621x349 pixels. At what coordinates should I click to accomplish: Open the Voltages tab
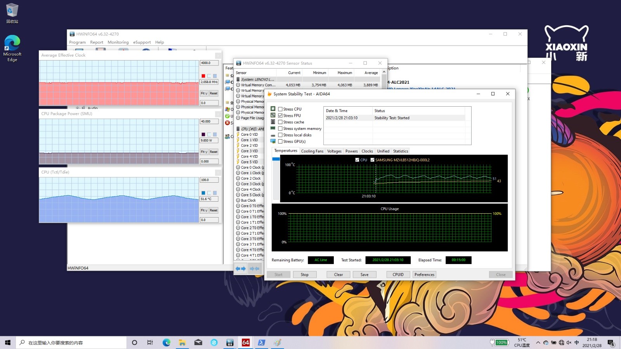pos(334,151)
